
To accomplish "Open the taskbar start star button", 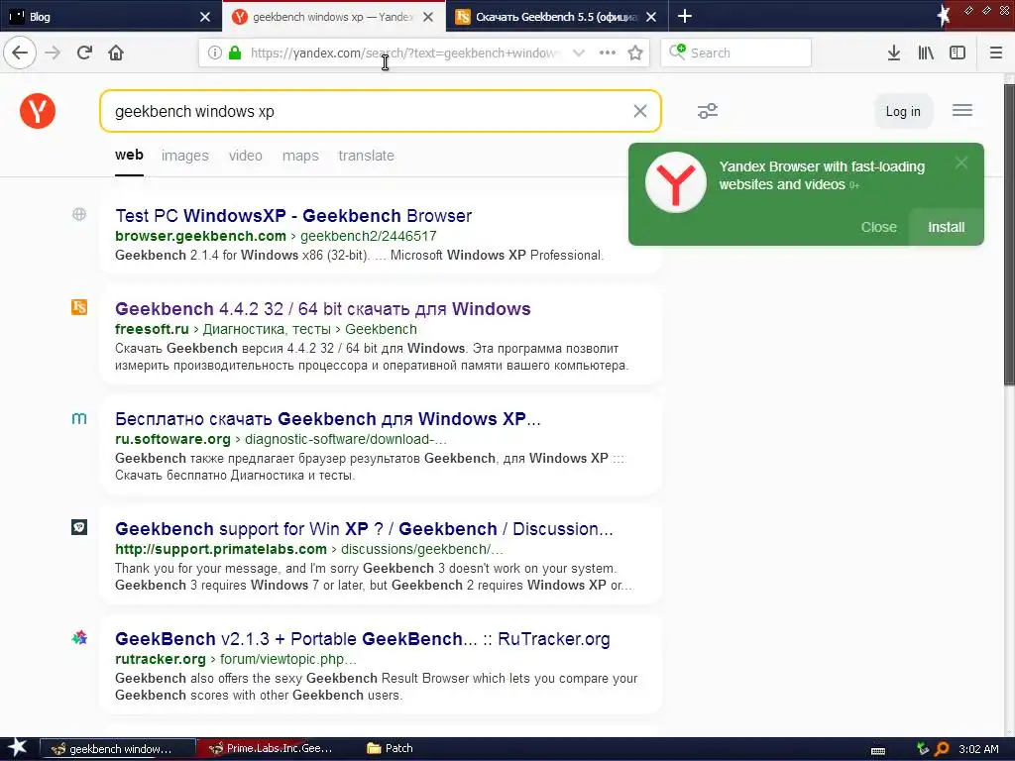I will tap(18, 748).
